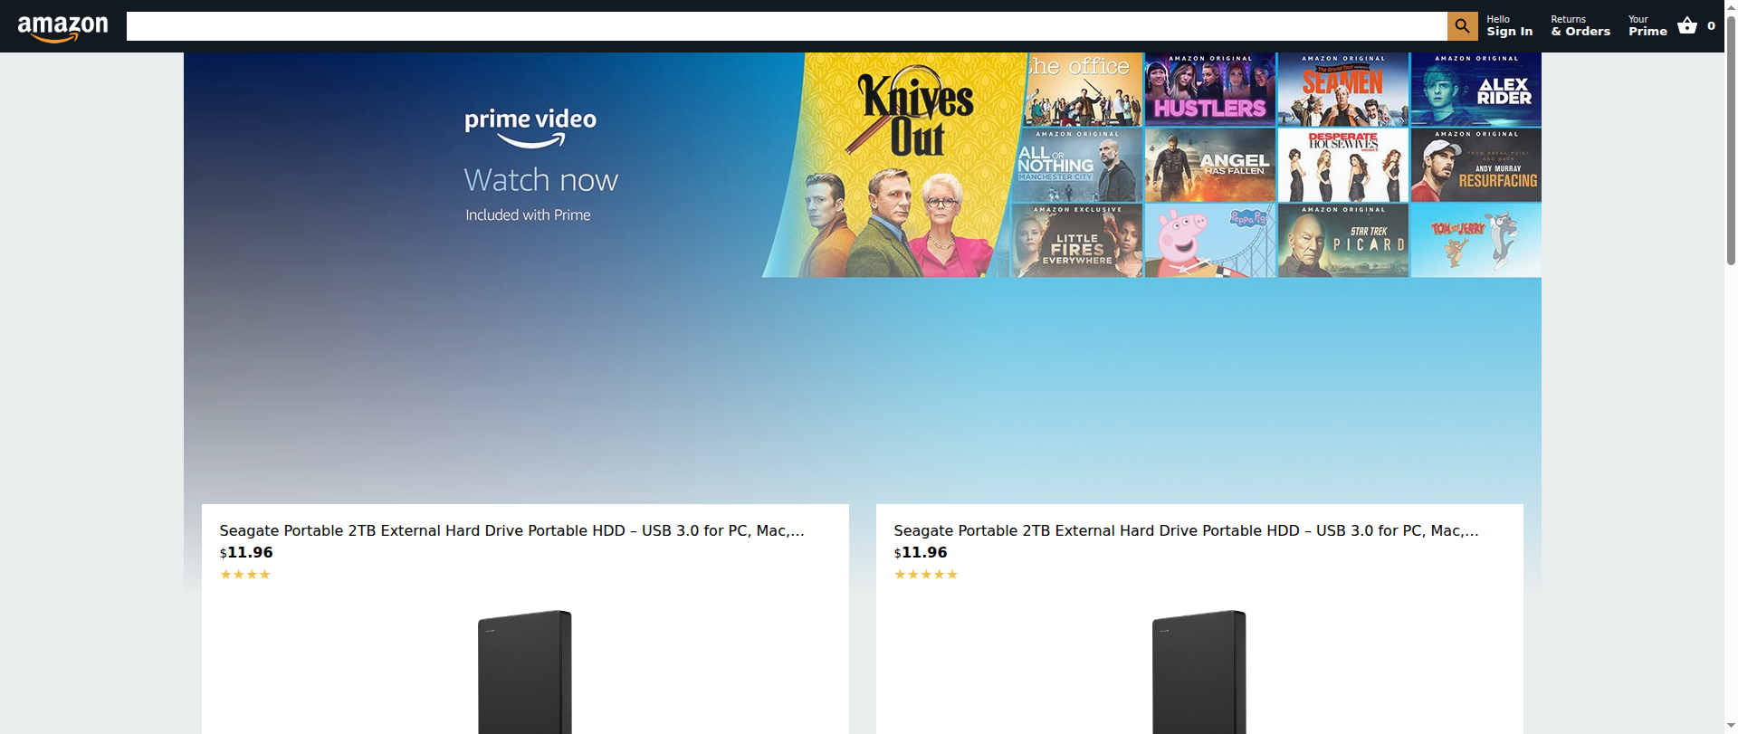Open the Alex Rider thumbnail
This screenshot has height=734, width=1738.
(x=1476, y=89)
